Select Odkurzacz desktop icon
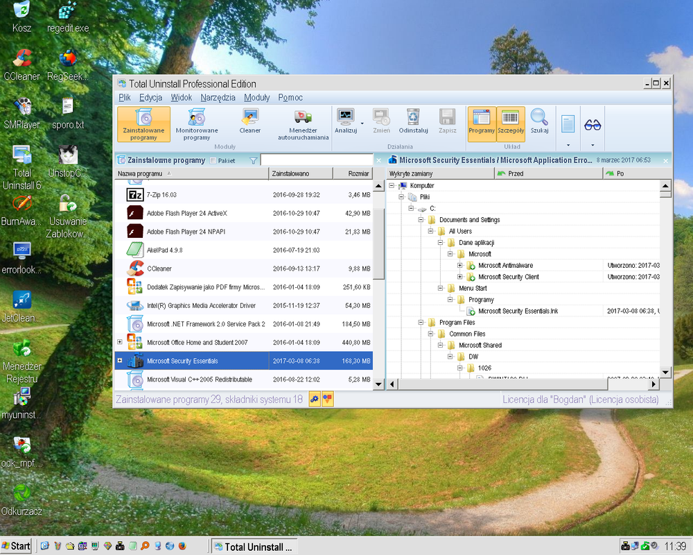 coord(21,500)
